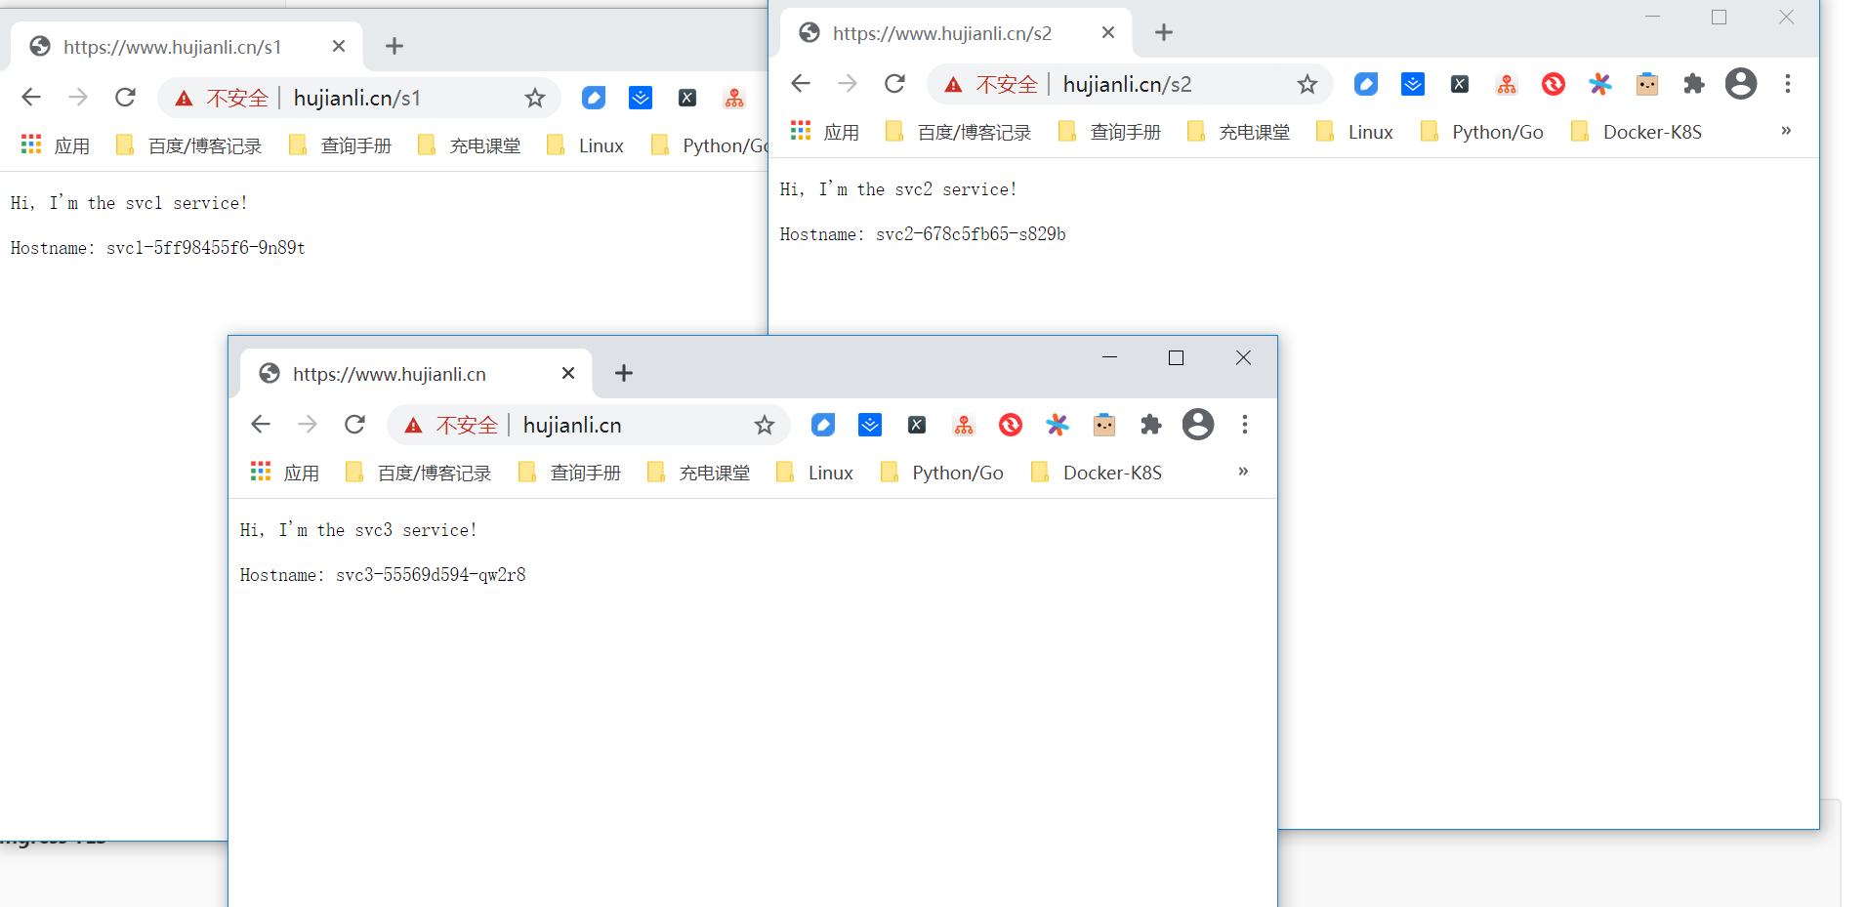Click the red blocker extension in s2 window
1867x907 pixels.
click(x=1554, y=84)
